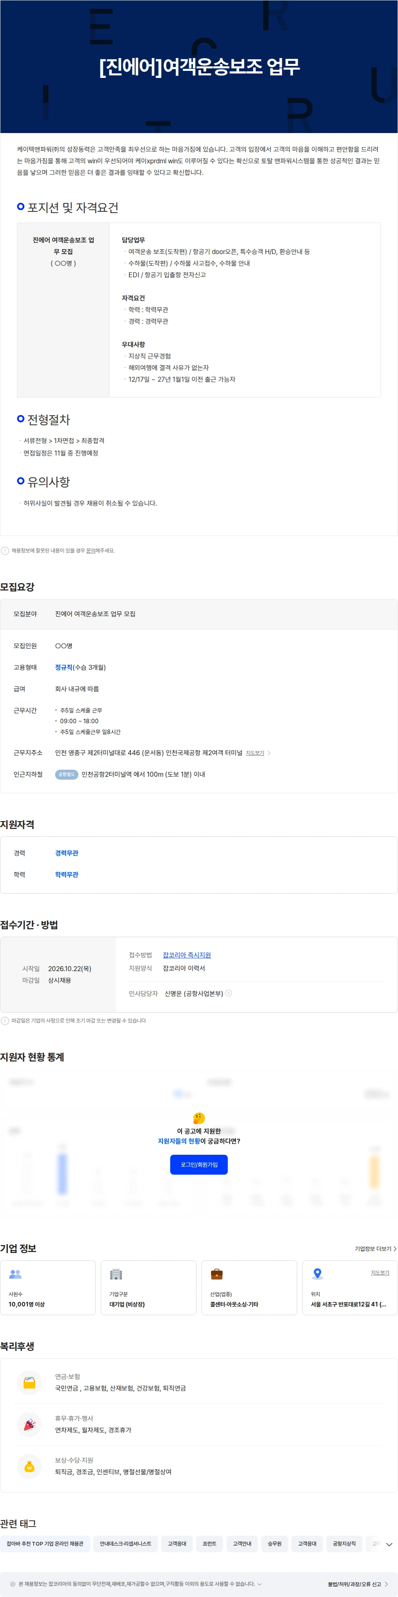Click the 2026.10.22(목) start date
398x1597 pixels.
click(69, 968)
